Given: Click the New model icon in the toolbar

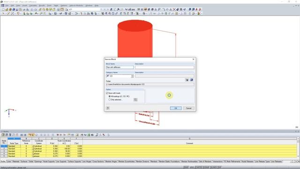Looking at the screenshot, I should (x=3, y=9).
